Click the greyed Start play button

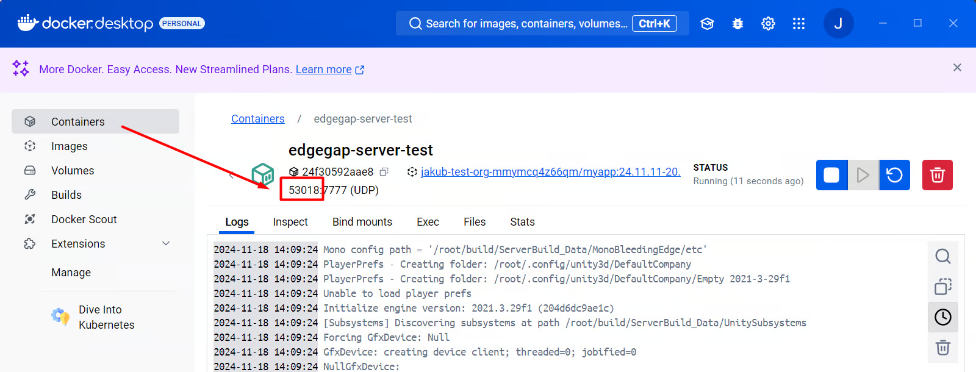tap(863, 175)
